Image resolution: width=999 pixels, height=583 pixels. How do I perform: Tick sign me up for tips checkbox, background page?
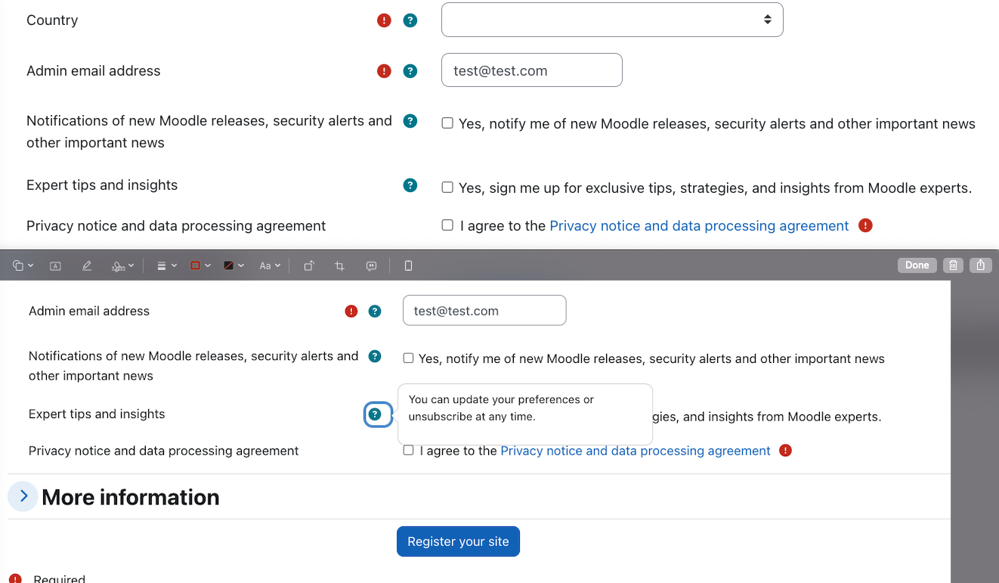coord(447,188)
